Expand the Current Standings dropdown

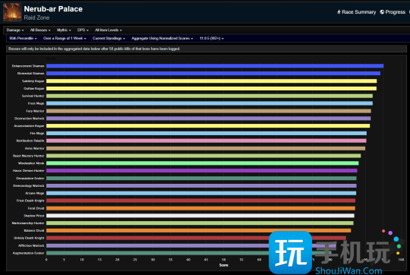click(109, 39)
